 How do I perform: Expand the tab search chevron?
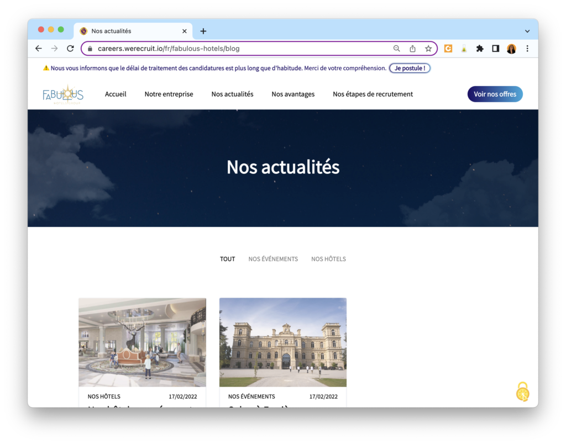527,31
